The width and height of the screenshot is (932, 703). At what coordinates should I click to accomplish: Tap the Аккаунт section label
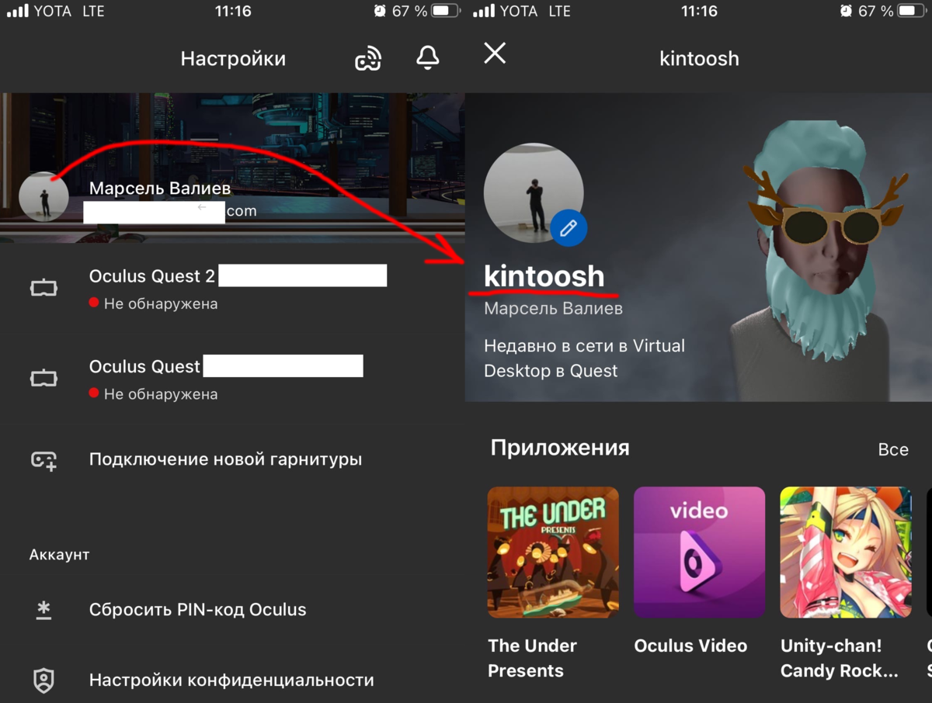(60, 555)
